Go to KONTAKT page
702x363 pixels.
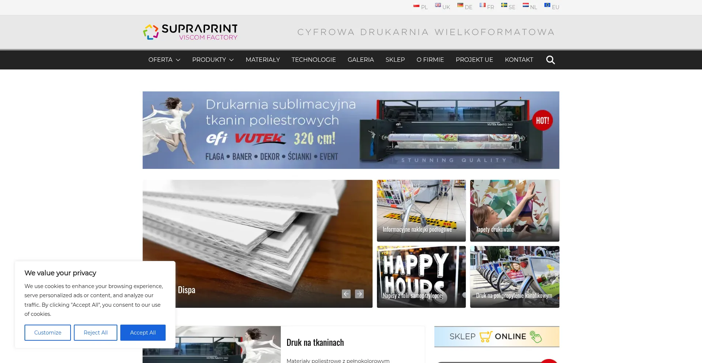point(519,60)
